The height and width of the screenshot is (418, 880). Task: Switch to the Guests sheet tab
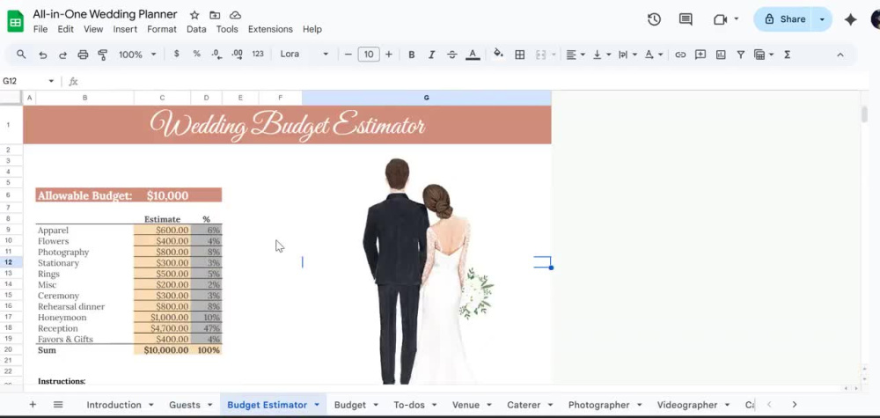pos(185,405)
